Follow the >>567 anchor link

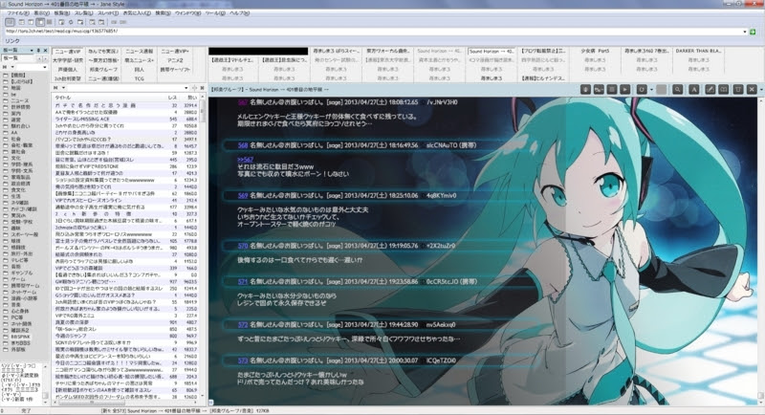[245, 160]
